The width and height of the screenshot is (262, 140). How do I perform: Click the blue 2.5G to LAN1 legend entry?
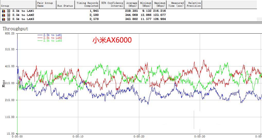pyautogui.click(x=50, y=35)
